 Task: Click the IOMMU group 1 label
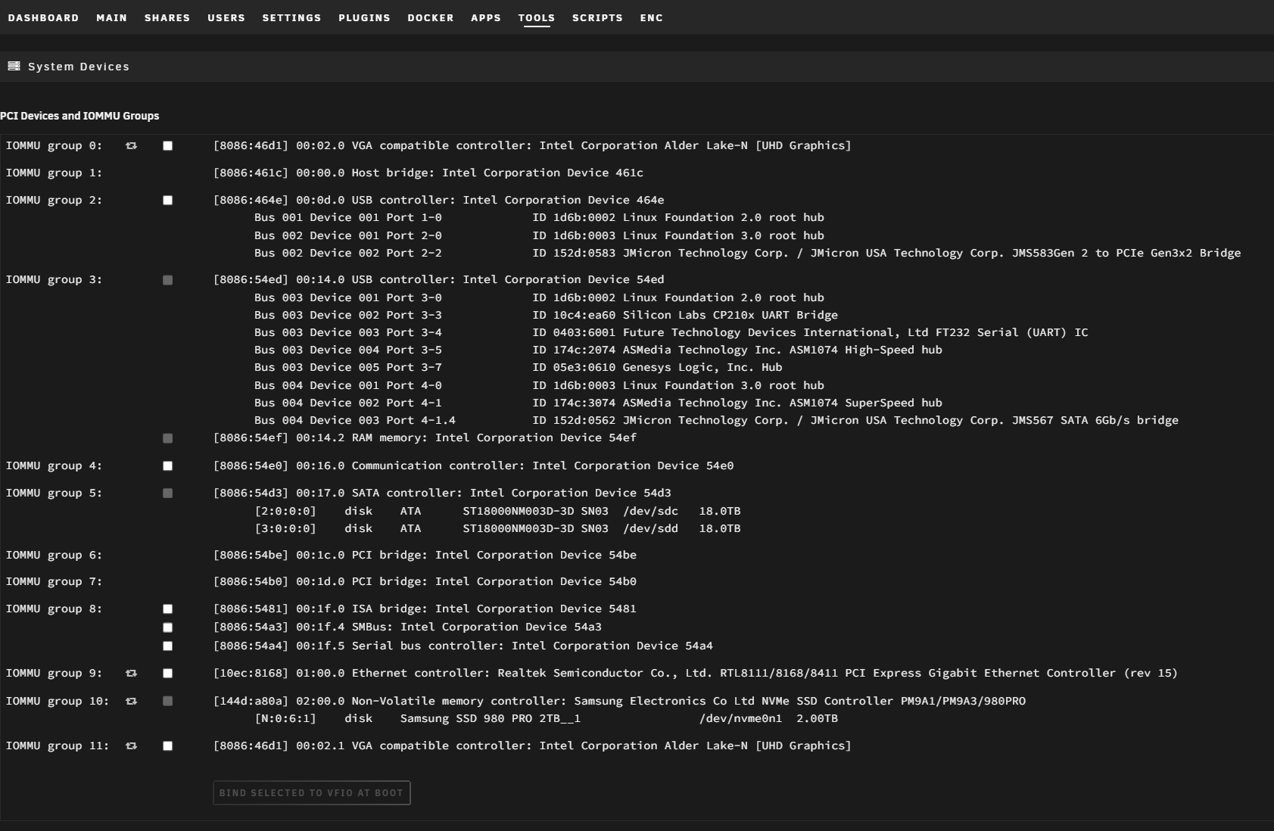[54, 173]
